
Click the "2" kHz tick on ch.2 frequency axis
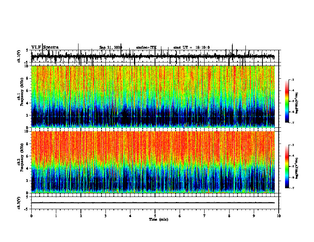[28, 181]
